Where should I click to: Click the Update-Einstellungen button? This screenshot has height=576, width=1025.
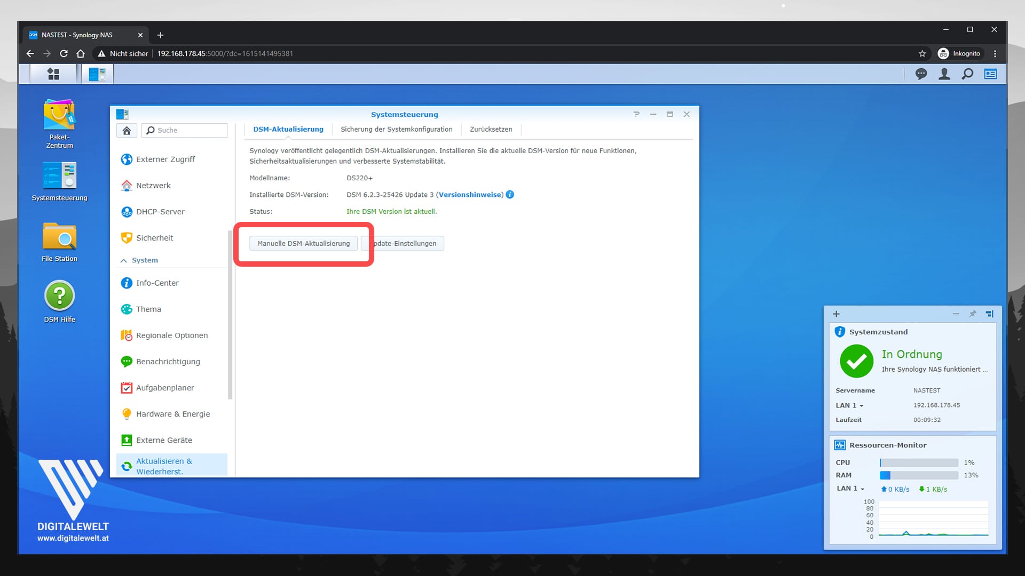pos(403,244)
